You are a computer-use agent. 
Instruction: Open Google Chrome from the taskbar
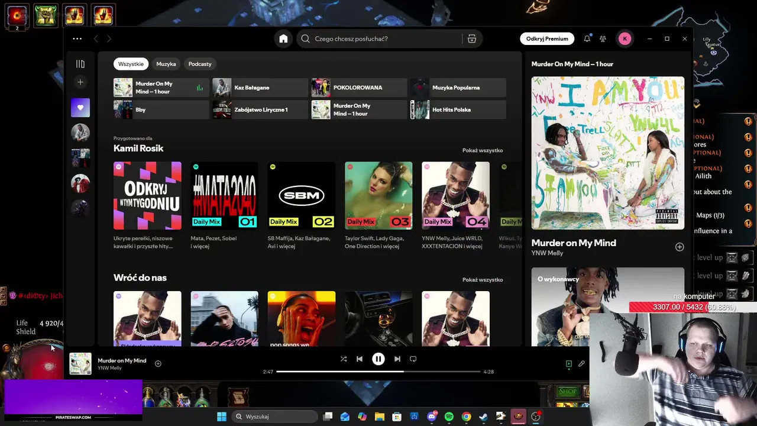tap(466, 417)
